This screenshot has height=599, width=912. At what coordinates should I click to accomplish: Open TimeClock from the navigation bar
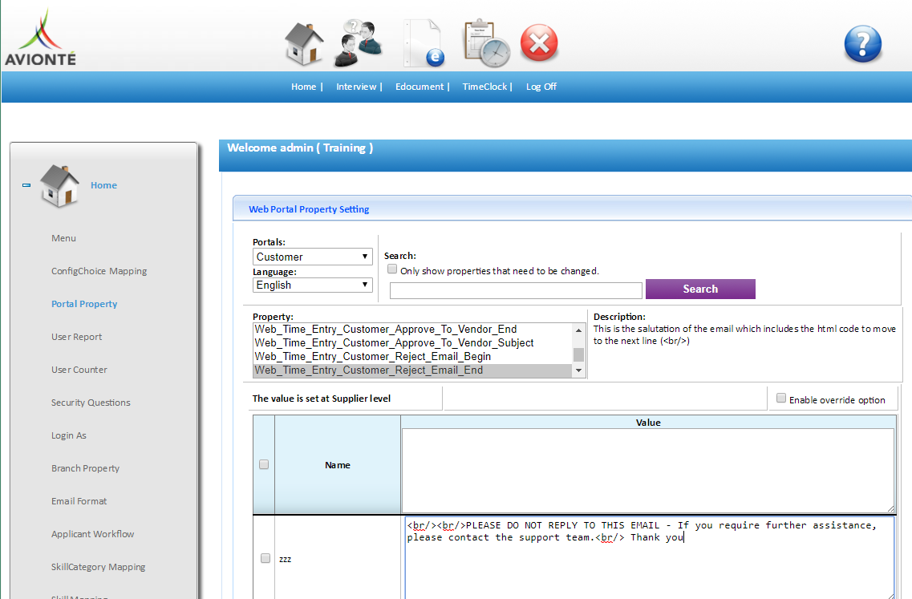[x=484, y=87]
